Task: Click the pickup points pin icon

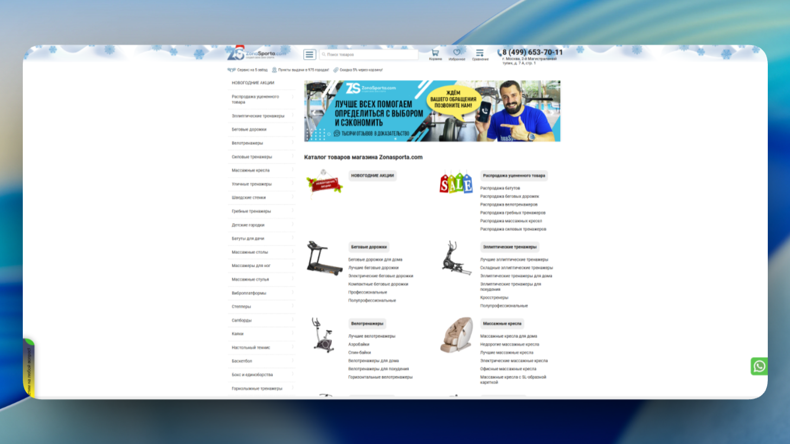Action: (274, 70)
